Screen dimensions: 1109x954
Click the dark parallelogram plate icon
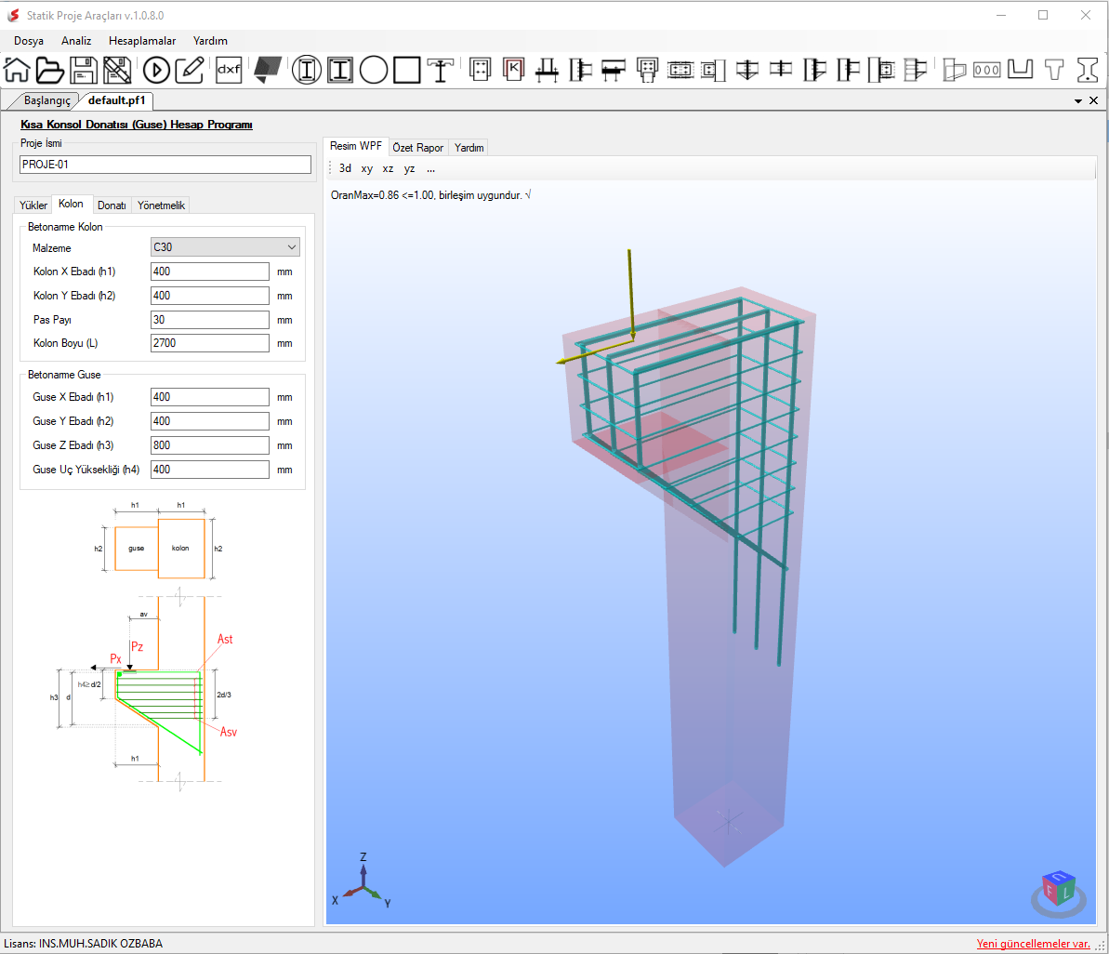pos(268,70)
